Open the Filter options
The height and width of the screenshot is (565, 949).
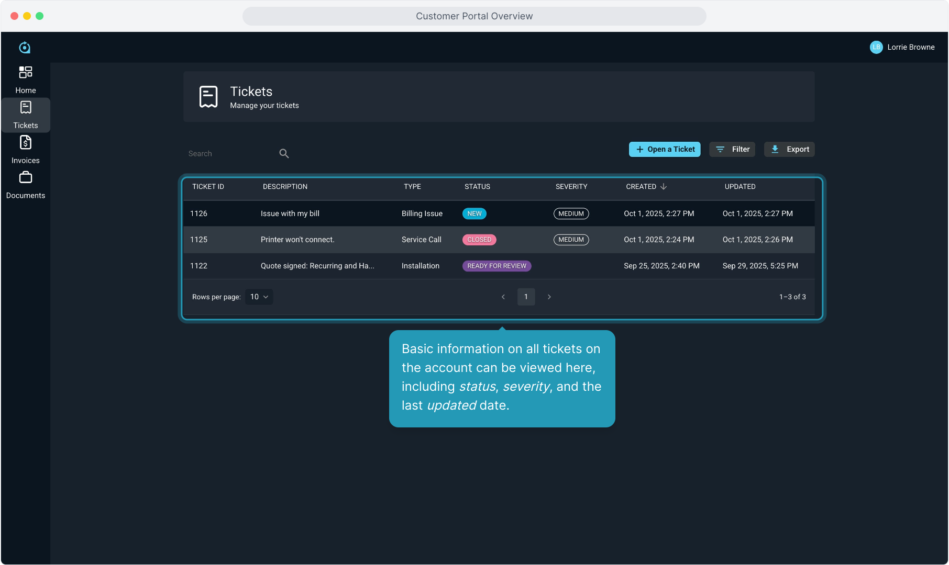732,149
